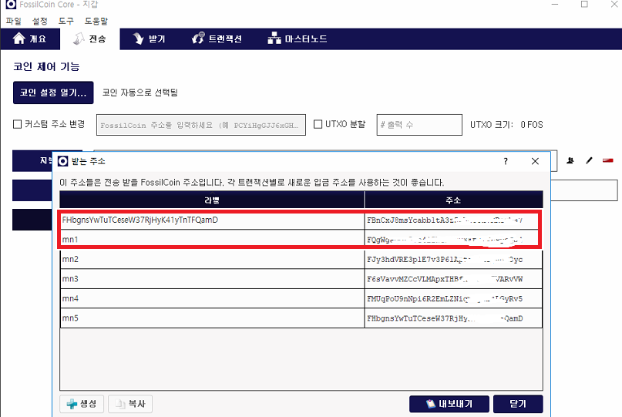Minimize the FossilCoin Core window
The height and width of the screenshot is (417, 622).
coord(555,5)
